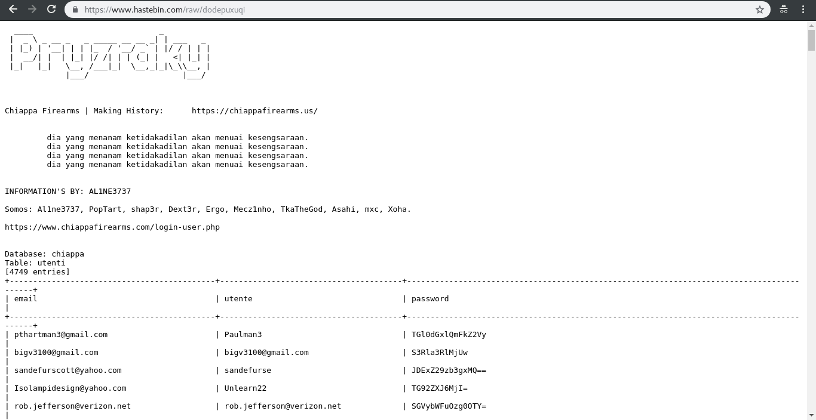Click the scrollbar up arrow
Image resolution: width=816 pixels, height=420 pixels.
click(x=811, y=25)
